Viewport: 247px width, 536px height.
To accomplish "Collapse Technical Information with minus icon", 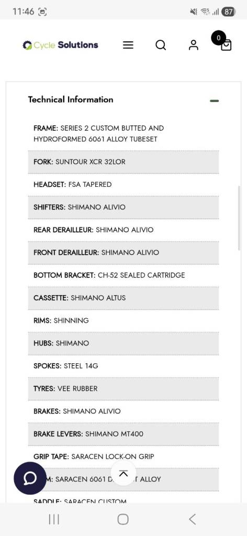I will (214, 101).
